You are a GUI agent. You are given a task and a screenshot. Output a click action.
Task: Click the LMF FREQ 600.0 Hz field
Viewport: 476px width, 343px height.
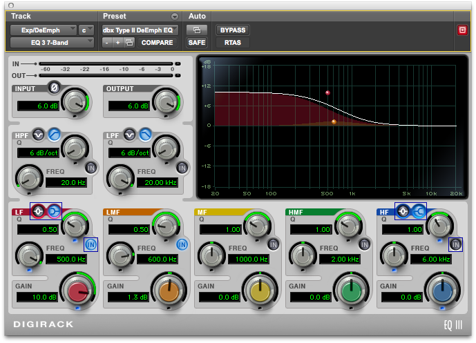(x=158, y=259)
